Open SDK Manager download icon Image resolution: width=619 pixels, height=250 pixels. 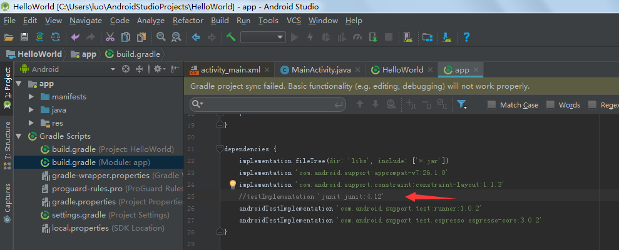click(448, 37)
